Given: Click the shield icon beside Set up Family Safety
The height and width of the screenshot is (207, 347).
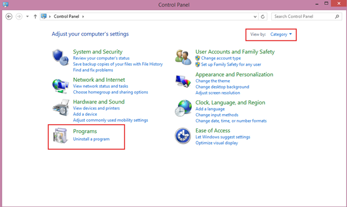Looking at the screenshot, I should point(197,65).
